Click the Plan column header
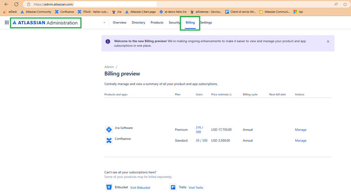 coord(177,95)
